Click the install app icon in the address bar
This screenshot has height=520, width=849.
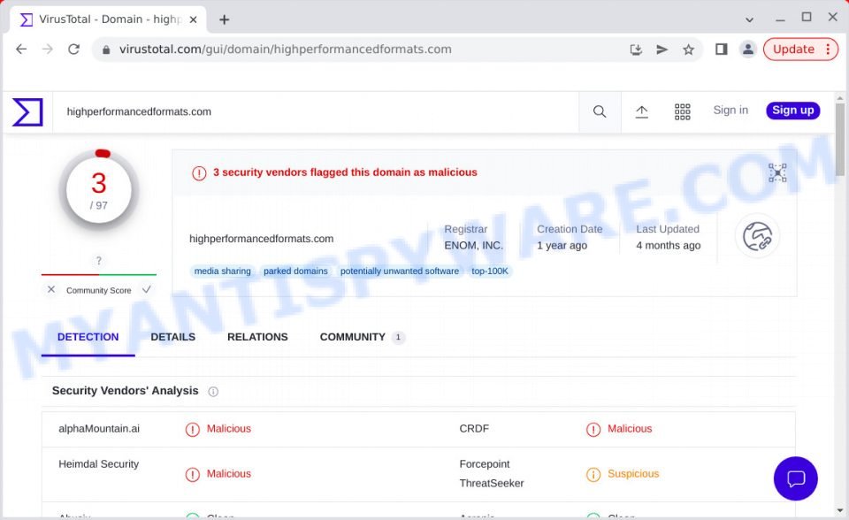pos(636,50)
